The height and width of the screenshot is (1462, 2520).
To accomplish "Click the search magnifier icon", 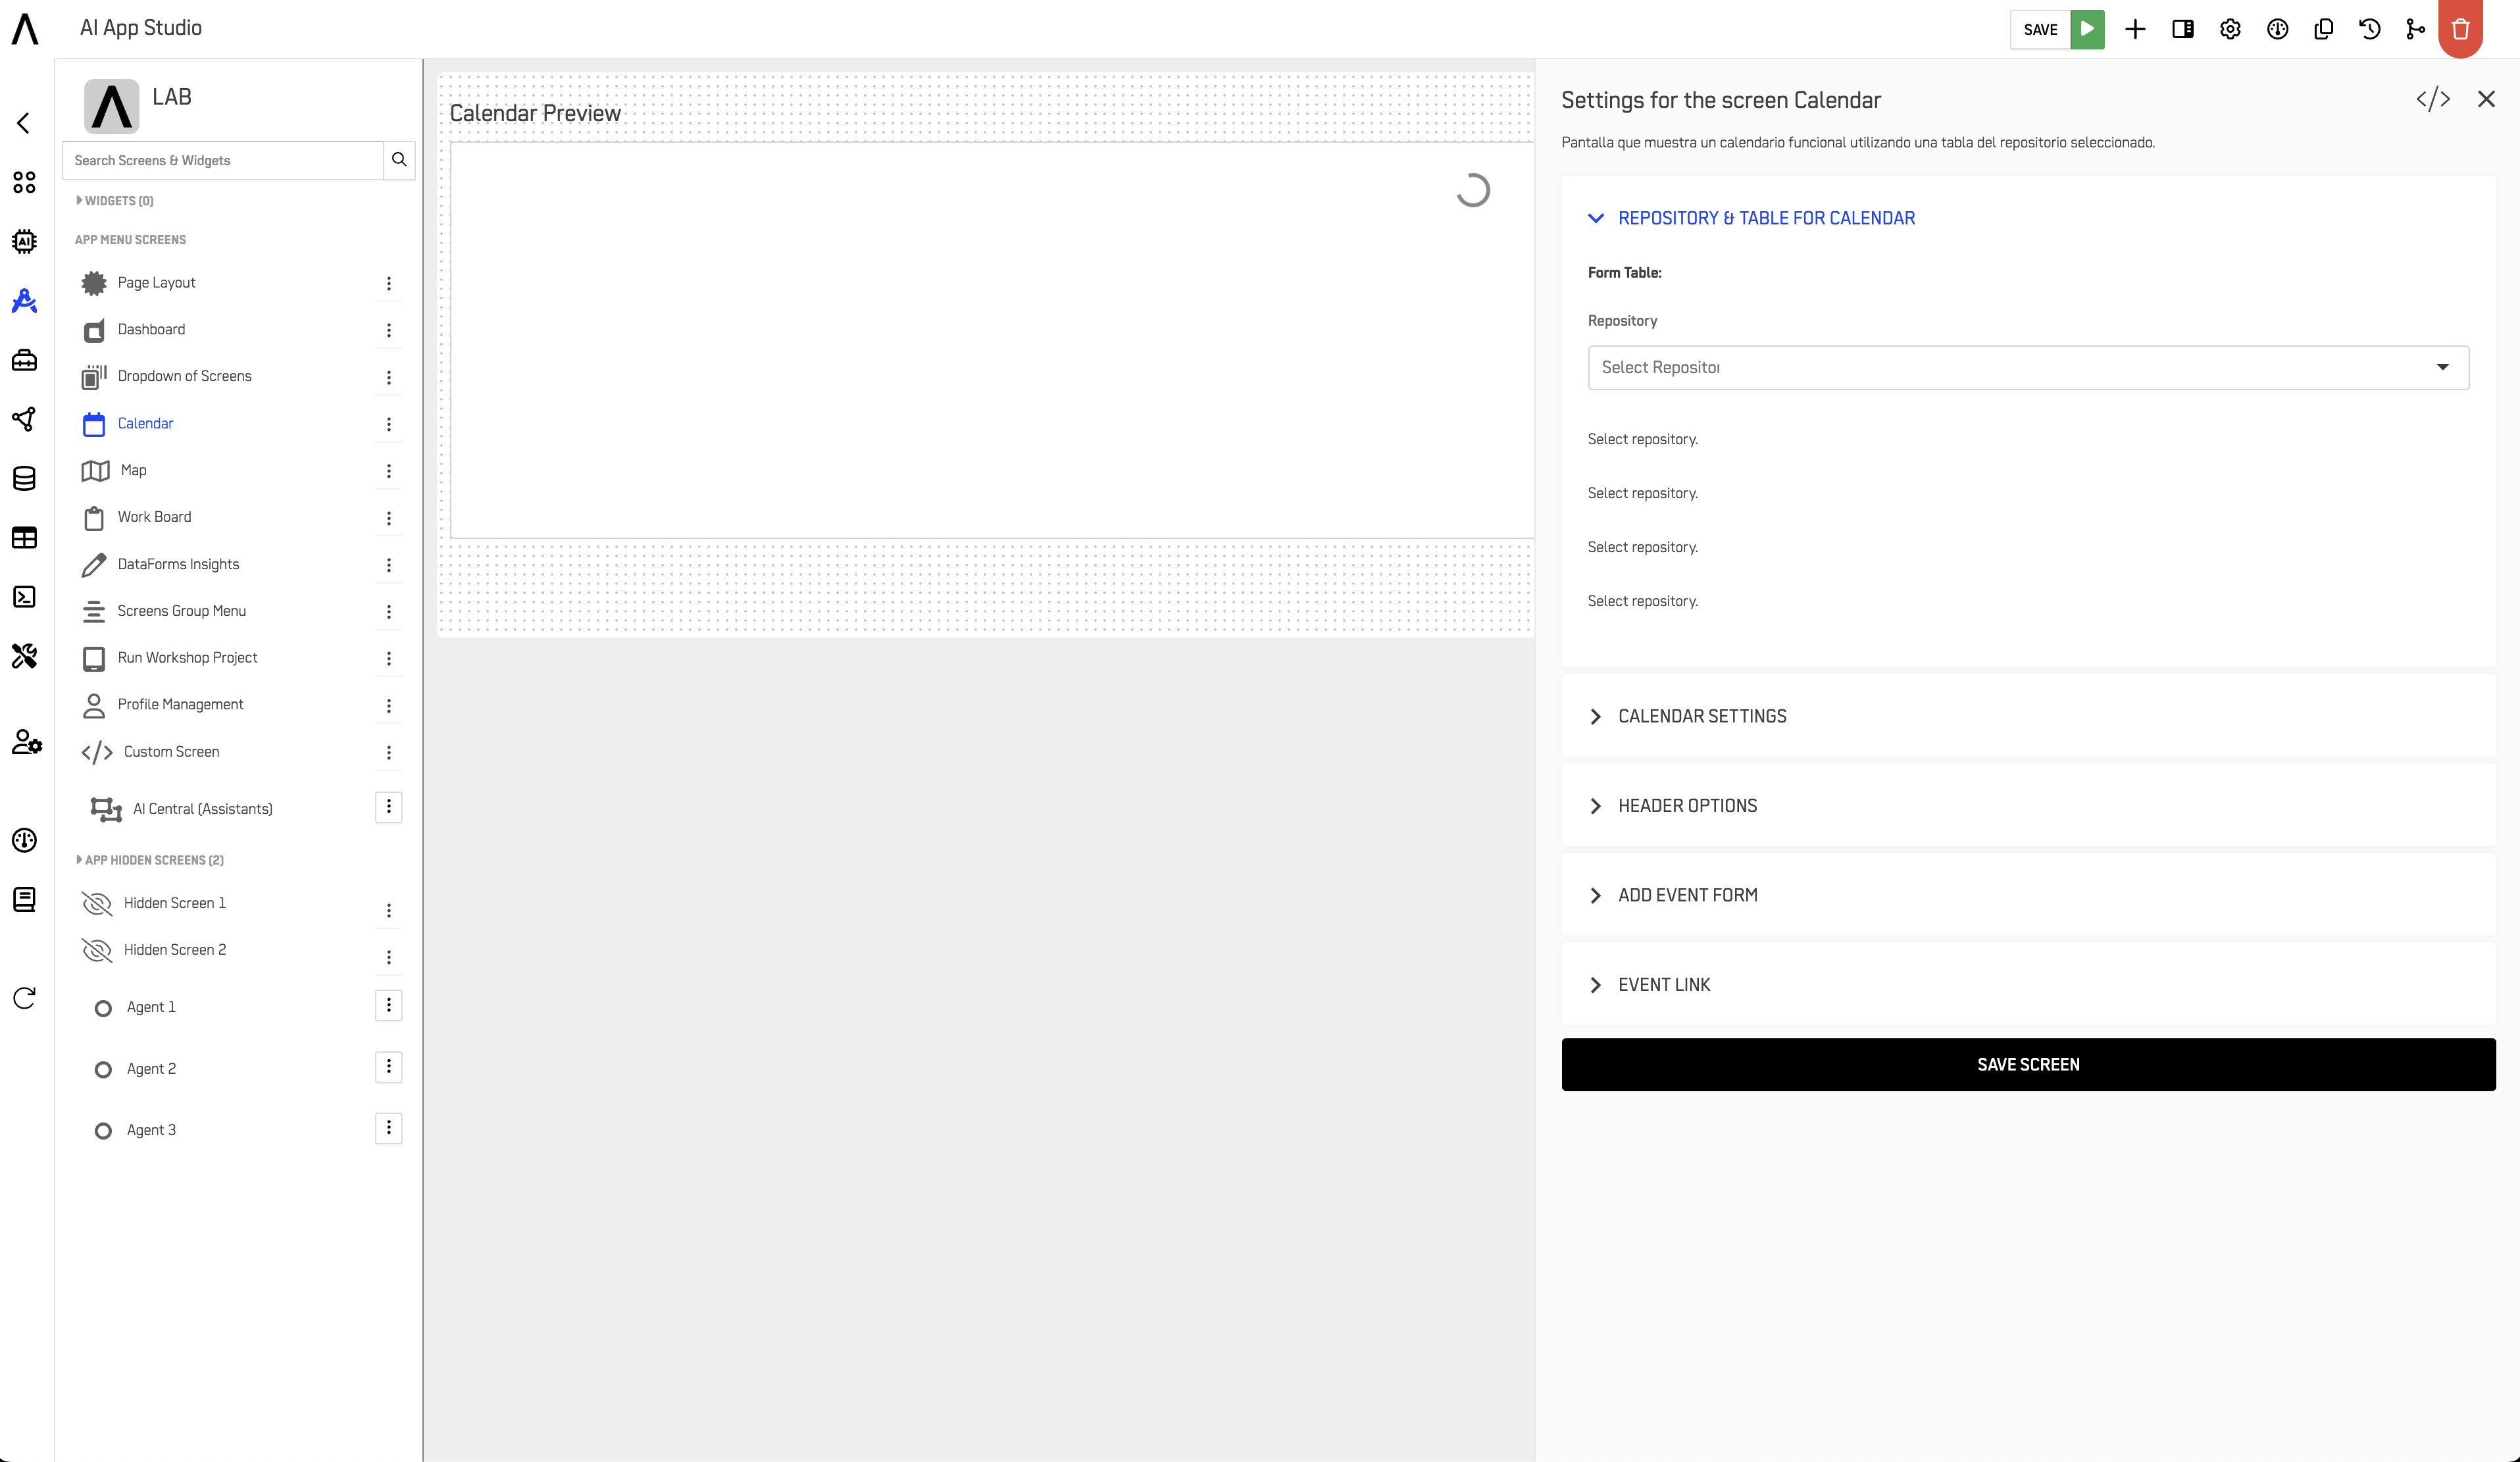I will (399, 160).
